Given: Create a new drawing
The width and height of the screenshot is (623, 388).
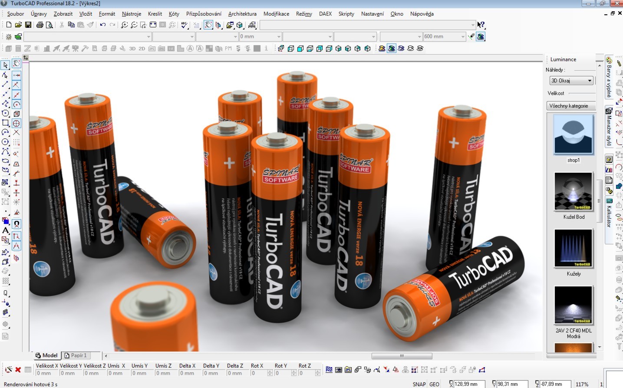Looking at the screenshot, I should click(9, 25).
